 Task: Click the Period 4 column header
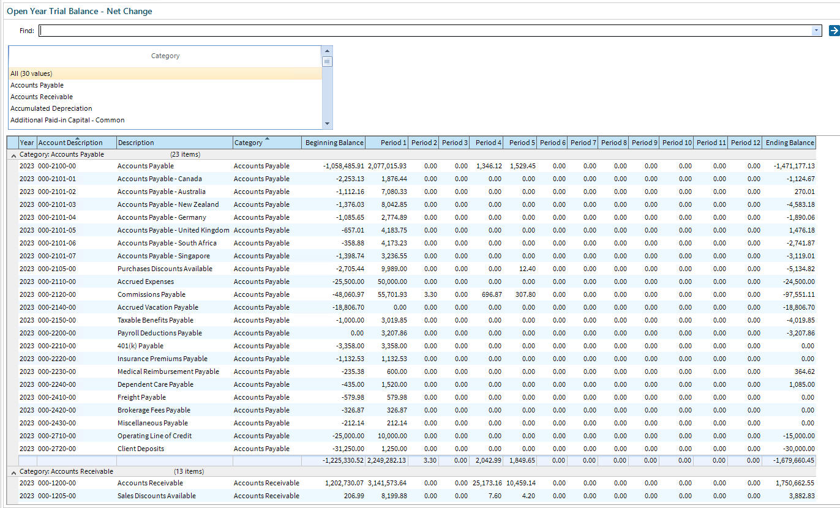click(486, 143)
